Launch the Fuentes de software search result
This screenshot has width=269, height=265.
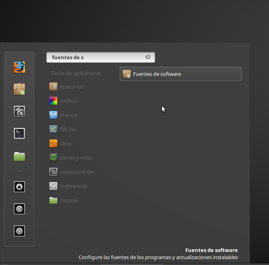click(181, 74)
